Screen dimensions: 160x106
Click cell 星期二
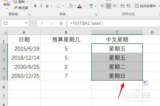pyautogui.click(x=117, y=67)
